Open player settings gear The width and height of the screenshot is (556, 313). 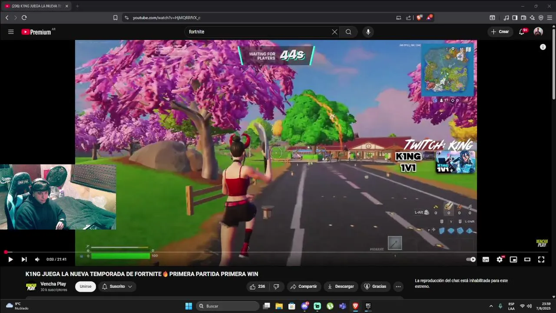point(500,260)
